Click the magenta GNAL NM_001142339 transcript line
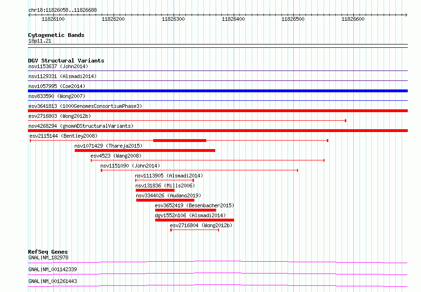This screenshot has height=292, width=421. pos(218,274)
